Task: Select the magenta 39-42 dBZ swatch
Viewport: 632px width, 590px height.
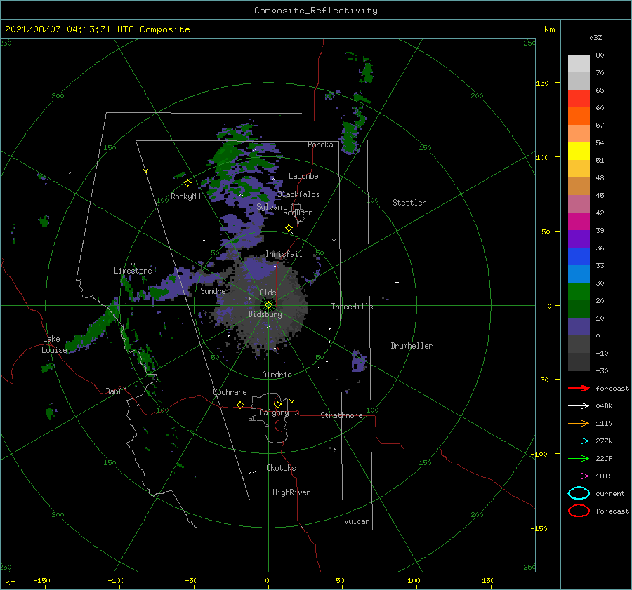Action: tap(579, 221)
